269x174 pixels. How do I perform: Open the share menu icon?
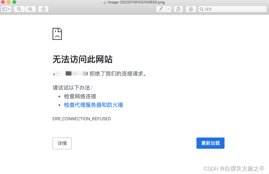[x=43, y=9]
